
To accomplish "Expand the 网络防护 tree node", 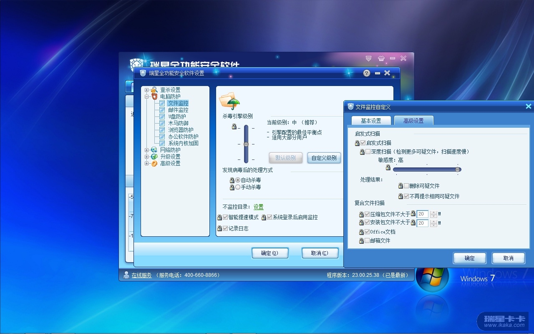I will (146, 150).
